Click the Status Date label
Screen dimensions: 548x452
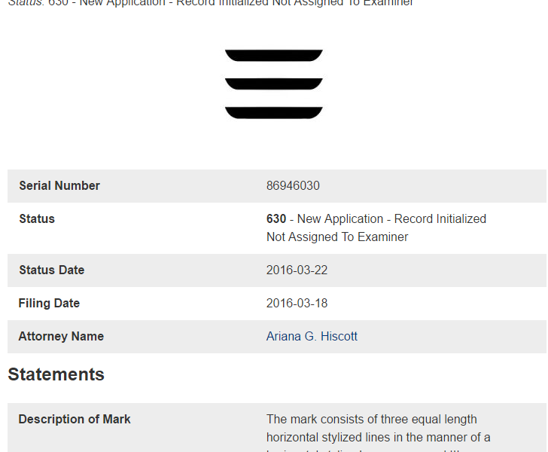51,270
